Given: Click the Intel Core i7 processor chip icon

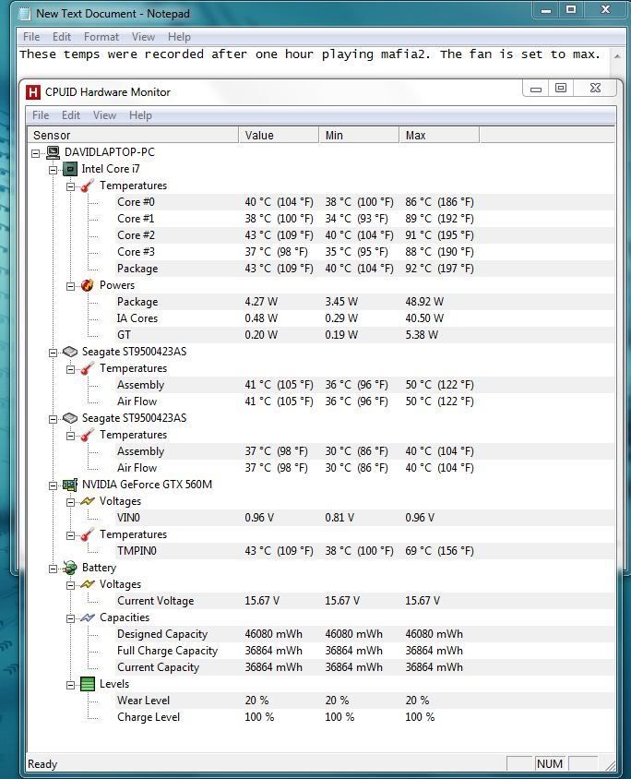Looking at the screenshot, I should (x=70, y=169).
